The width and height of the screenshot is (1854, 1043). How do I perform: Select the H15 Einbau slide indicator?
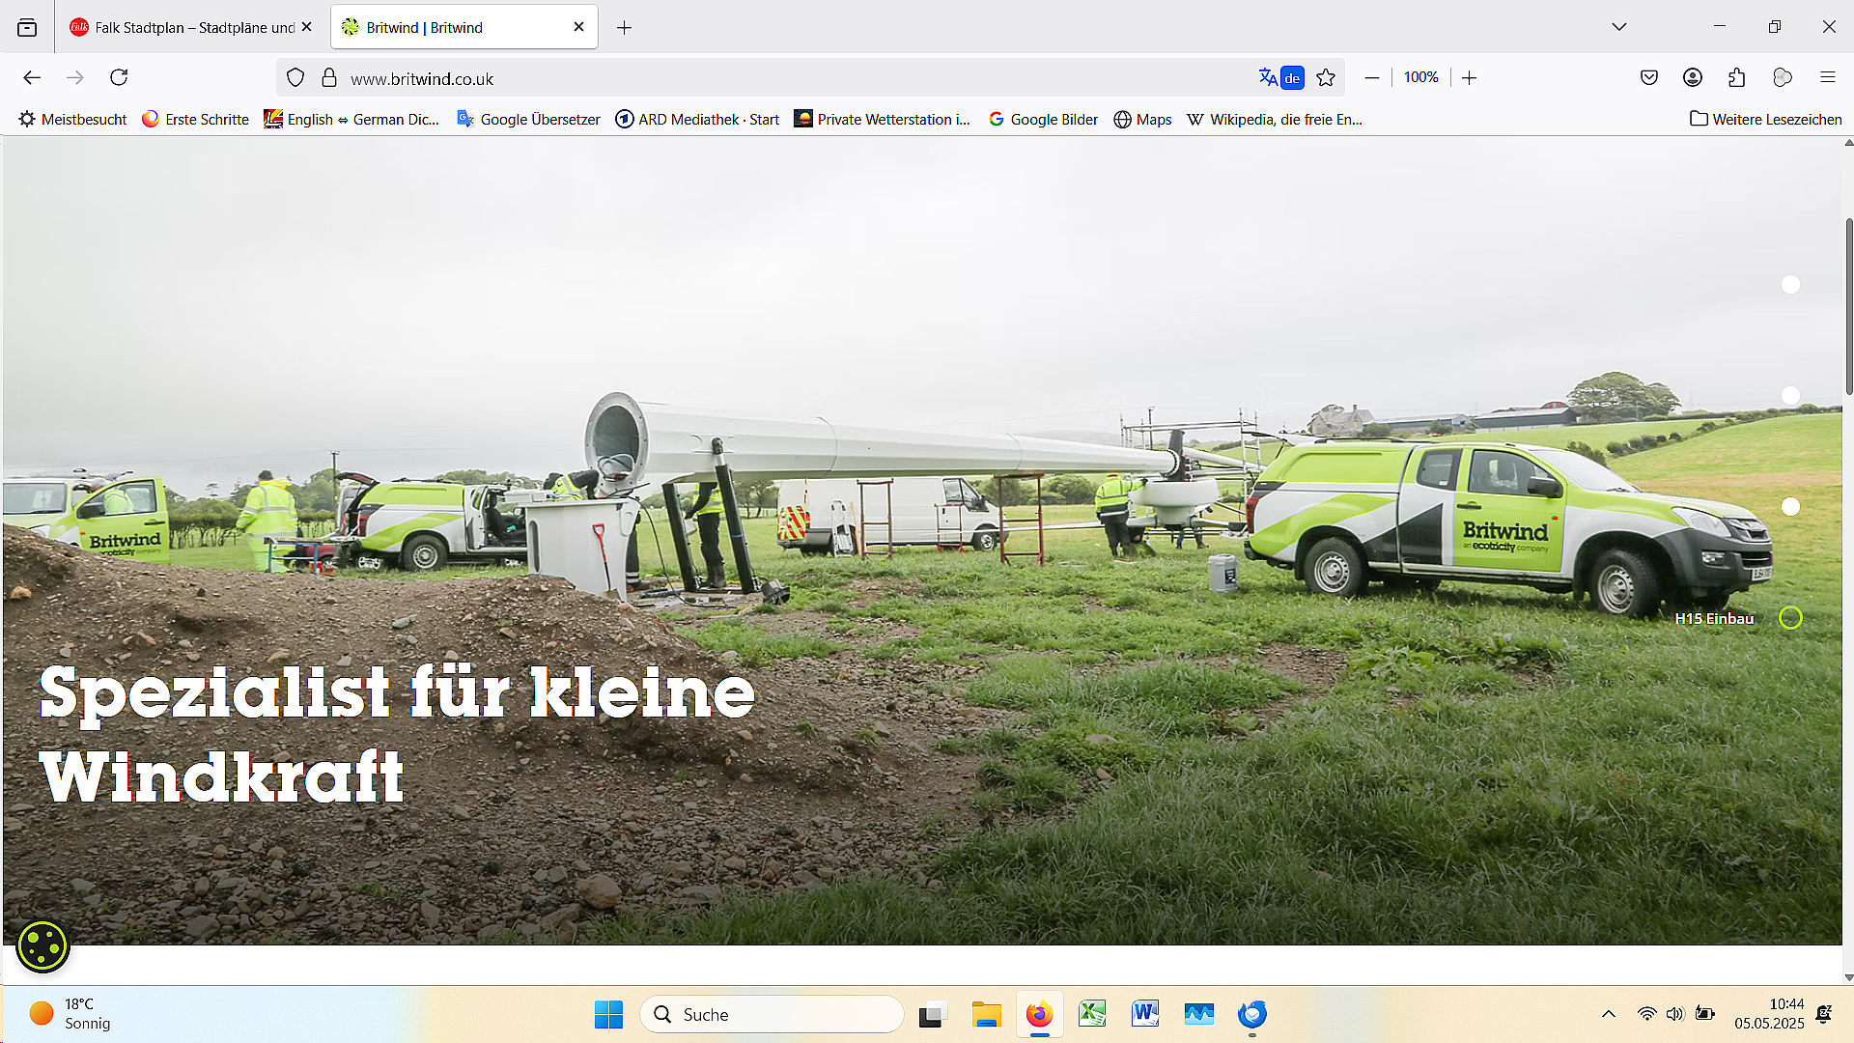(x=1790, y=618)
